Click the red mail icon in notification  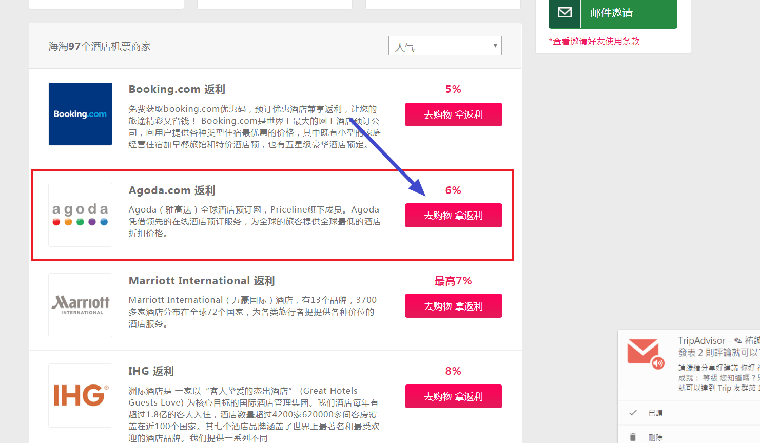(x=644, y=353)
